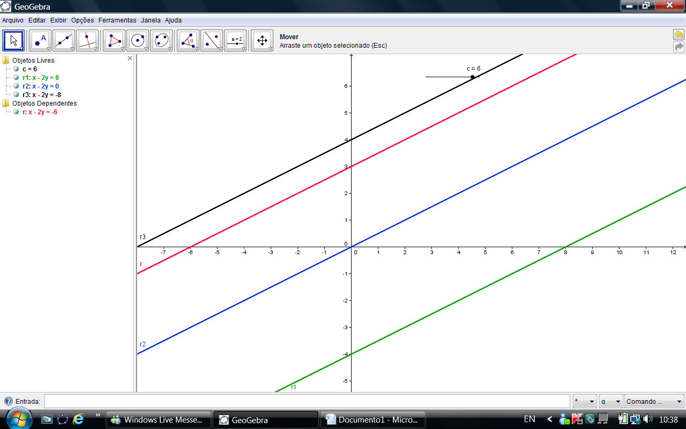
Task: Click the red r label on graph
Action: coord(141,264)
